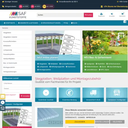
Task: Open the Warenkorb shopping cart icon
Action: [122, 14]
